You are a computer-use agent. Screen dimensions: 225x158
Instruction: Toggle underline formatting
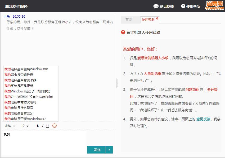coord(47,126)
